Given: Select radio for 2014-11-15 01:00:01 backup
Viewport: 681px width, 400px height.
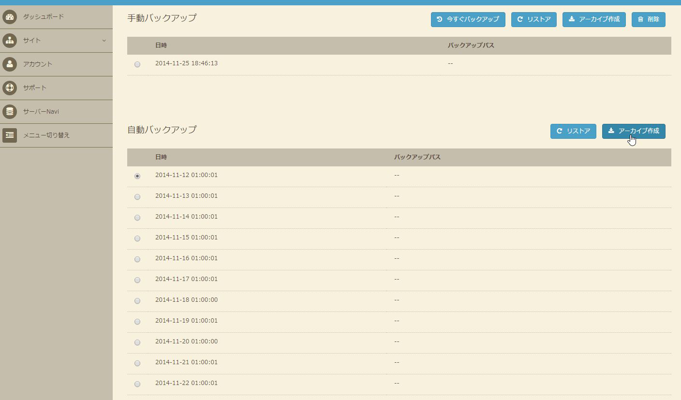Looking at the screenshot, I should pyautogui.click(x=137, y=238).
